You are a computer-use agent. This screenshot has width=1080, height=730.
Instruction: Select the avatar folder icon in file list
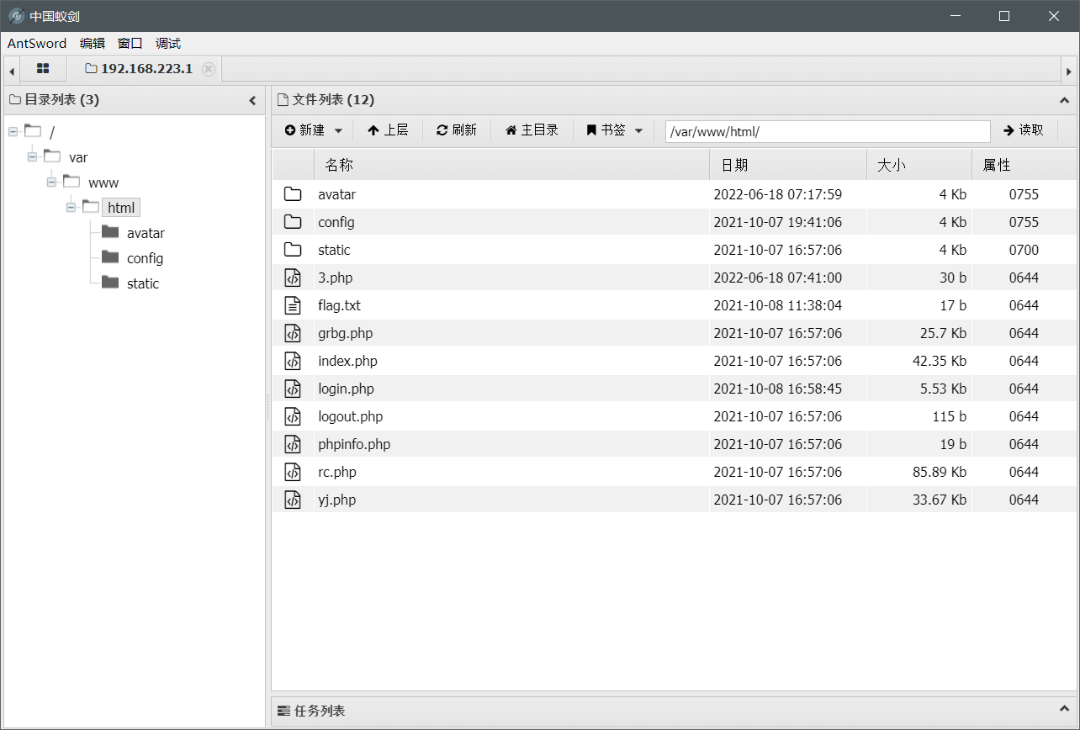tap(292, 194)
